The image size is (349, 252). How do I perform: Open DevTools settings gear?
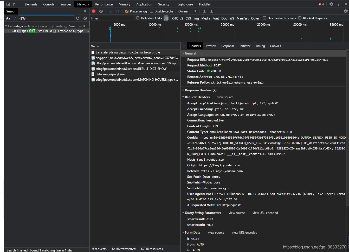(x=331, y=4)
